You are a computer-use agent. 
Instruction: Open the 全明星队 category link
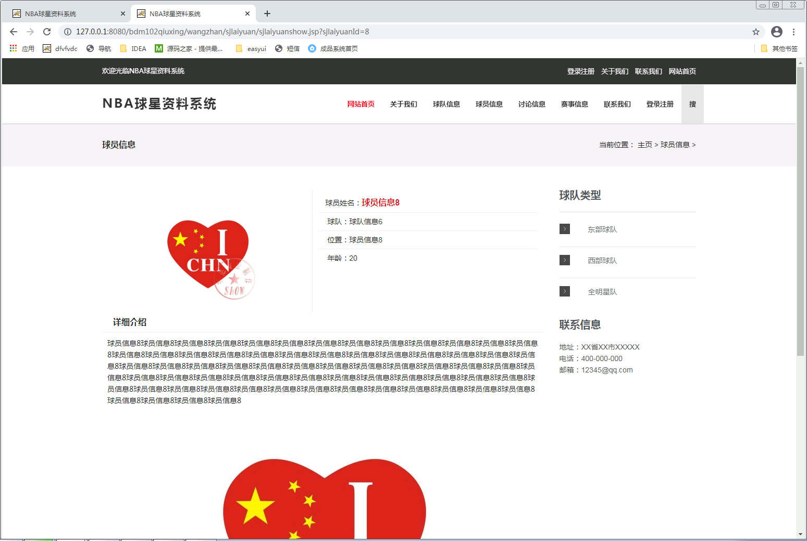(x=602, y=292)
